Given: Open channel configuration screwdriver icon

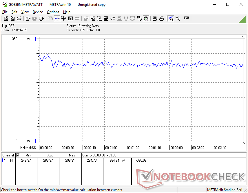Looking at the screenshot, I should click(99, 19).
